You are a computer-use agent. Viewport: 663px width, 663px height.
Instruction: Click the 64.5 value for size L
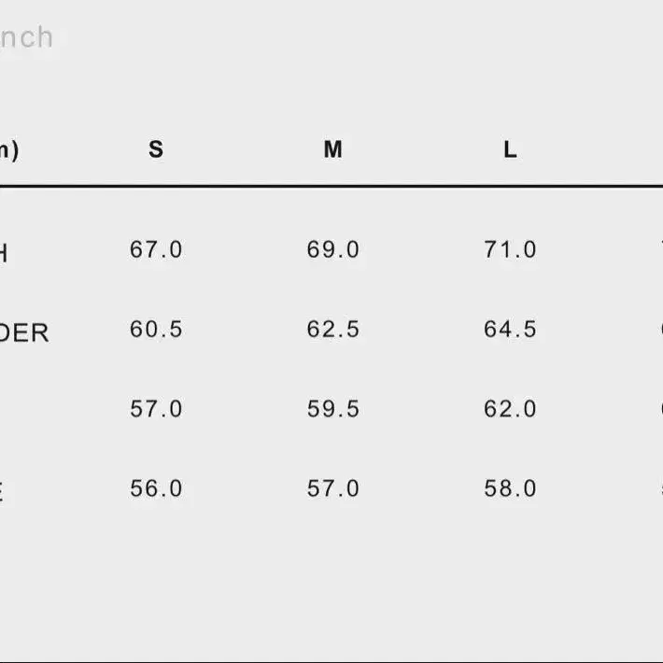(511, 329)
